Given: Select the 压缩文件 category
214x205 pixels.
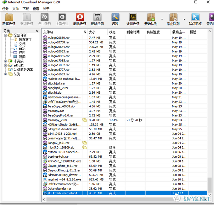Looking at the screenshot, I should [25, 40].
